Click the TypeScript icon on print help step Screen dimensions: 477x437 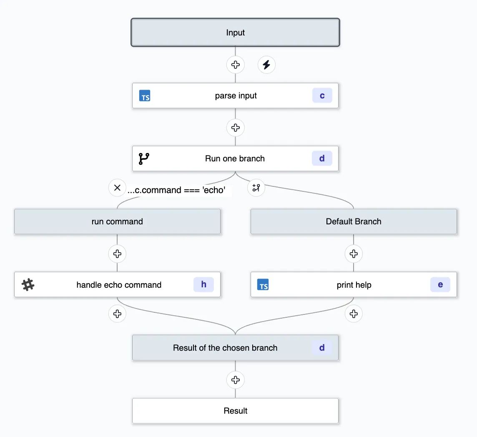pos(263,285)
